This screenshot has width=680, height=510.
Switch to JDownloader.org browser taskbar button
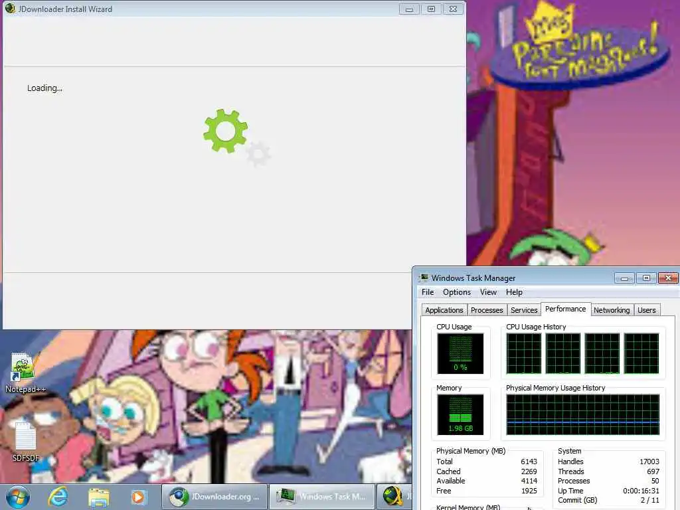pyautogui.click(x=215, y=497)
